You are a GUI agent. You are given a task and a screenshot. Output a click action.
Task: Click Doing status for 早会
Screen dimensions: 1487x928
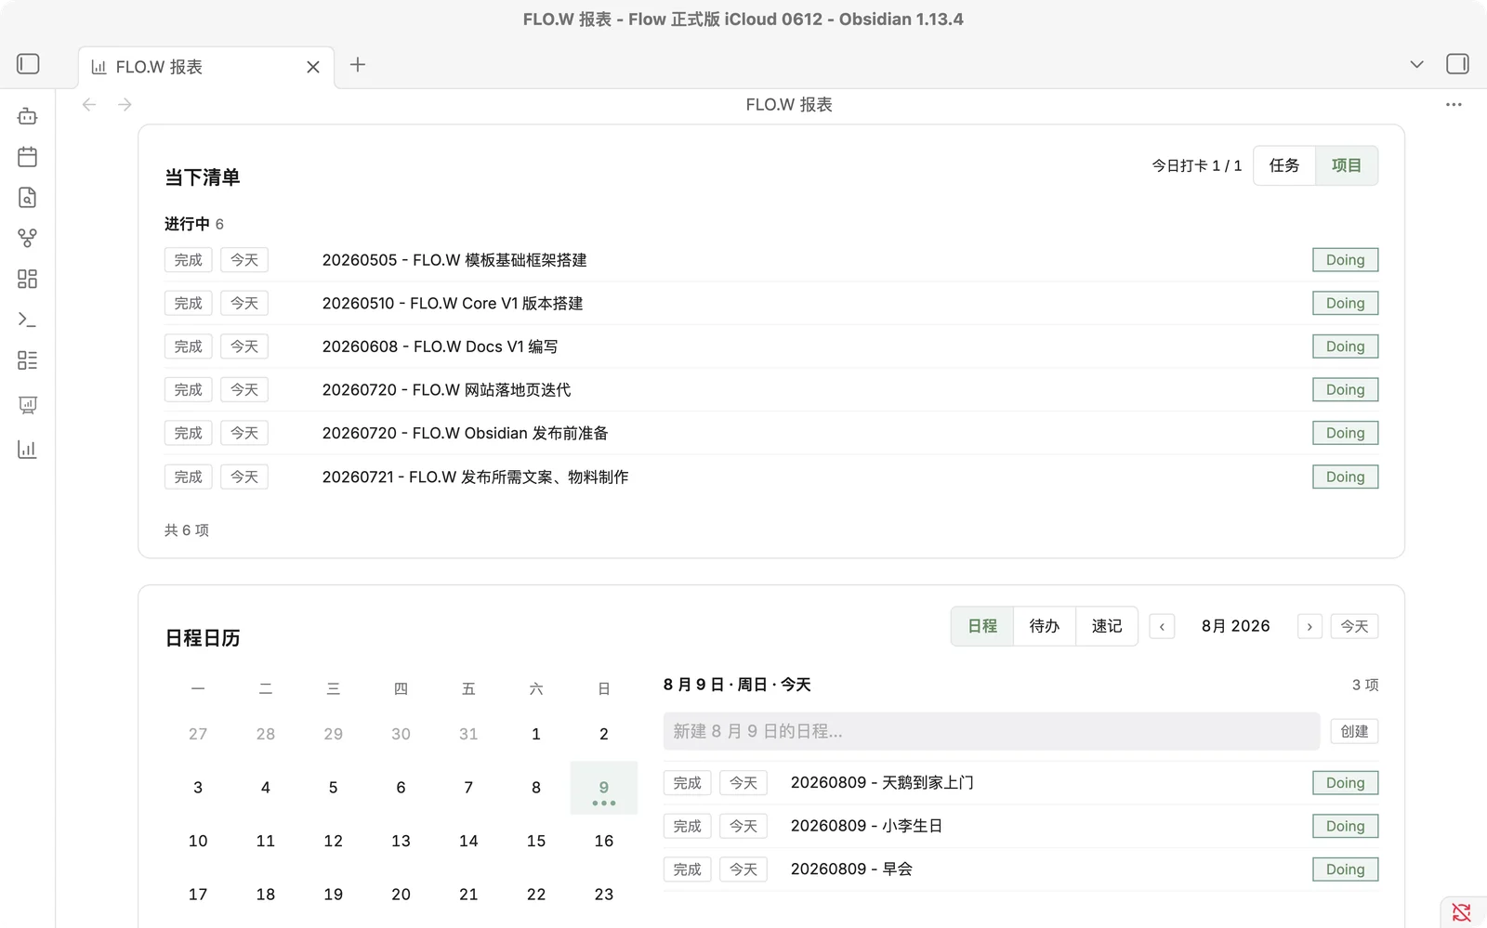1345,869
